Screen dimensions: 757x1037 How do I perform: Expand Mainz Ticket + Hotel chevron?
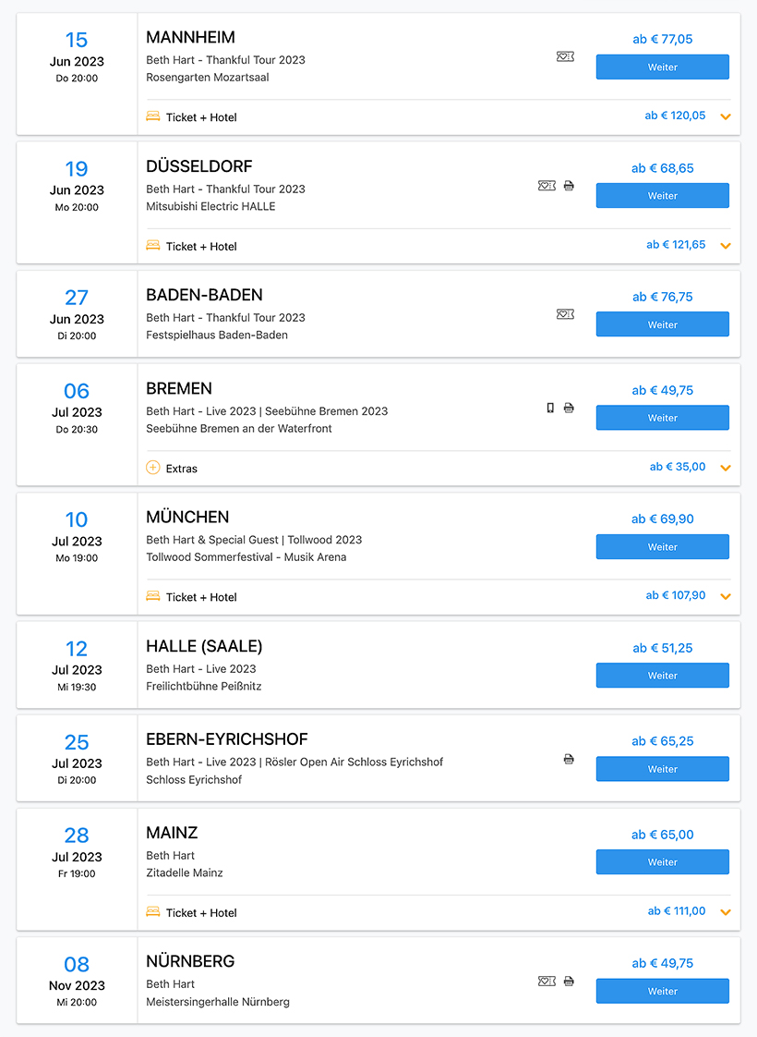coord(726,912)
